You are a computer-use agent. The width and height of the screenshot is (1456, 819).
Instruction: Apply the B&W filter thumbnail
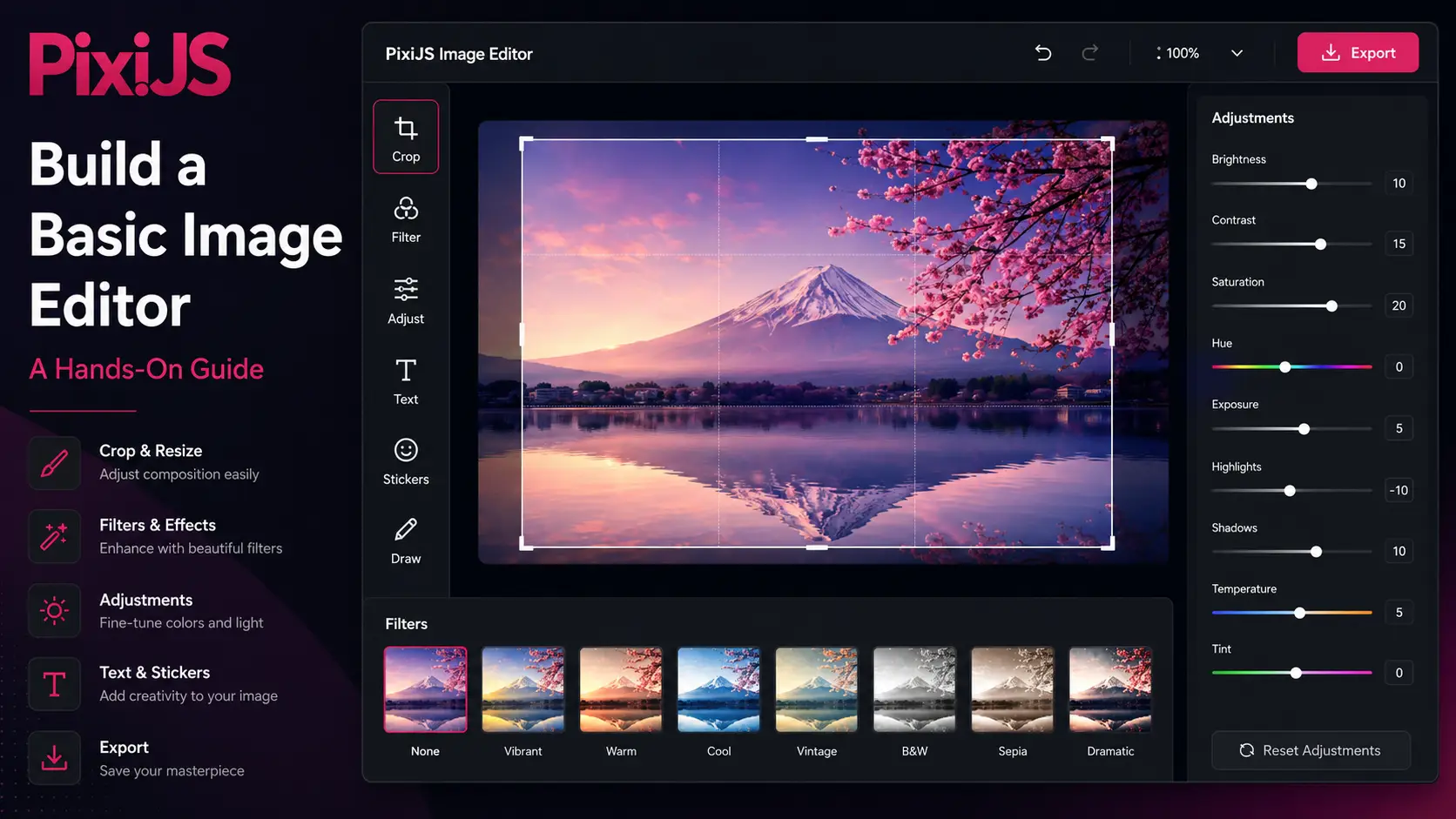914,689
